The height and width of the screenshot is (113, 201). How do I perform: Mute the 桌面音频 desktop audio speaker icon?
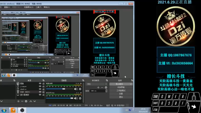click(76, 89)
